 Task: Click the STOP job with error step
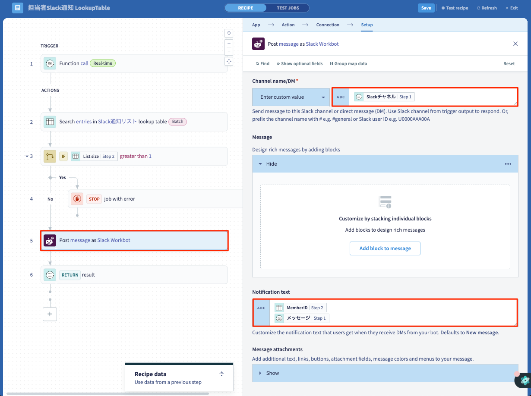point(155,199)
